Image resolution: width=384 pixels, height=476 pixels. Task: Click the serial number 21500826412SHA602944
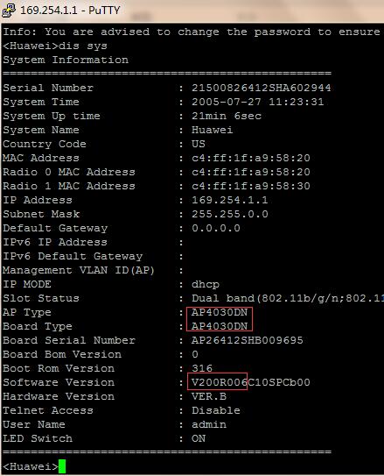pyautogui.click(x=261, y=88)
